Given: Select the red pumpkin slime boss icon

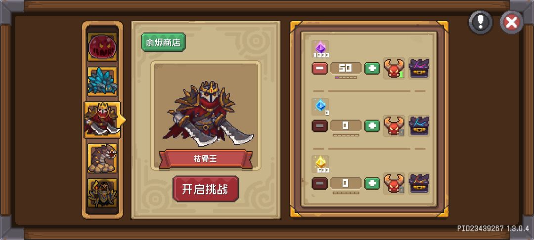Looking at the screenshot, I should (x=102, y=46).
